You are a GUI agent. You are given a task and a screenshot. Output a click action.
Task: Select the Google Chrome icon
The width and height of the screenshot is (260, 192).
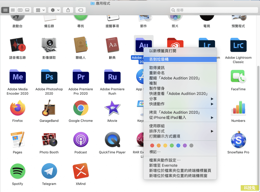[x=80, y=108]
